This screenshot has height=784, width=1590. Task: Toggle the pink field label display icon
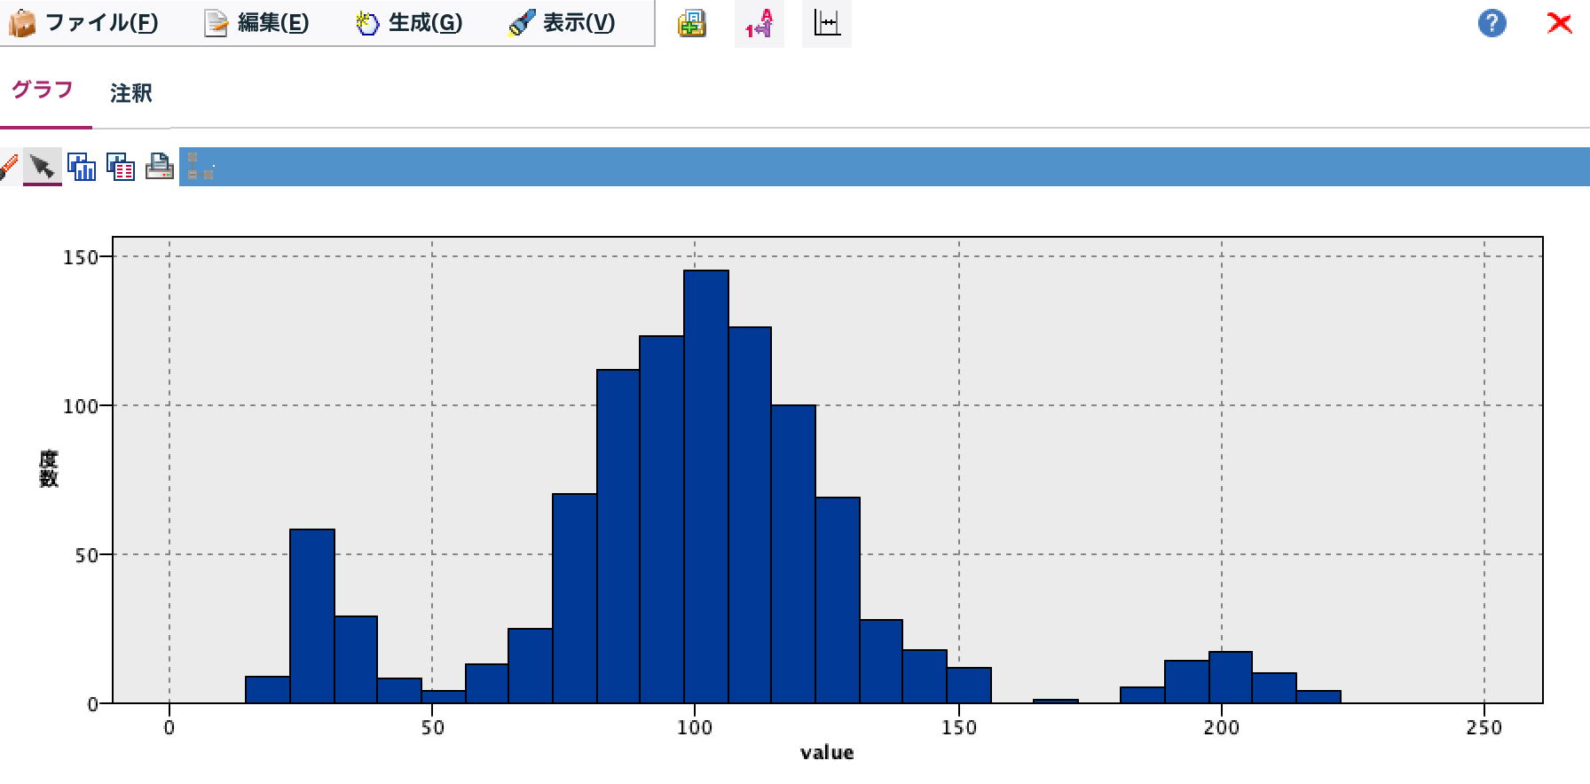(x=759, y=23)
